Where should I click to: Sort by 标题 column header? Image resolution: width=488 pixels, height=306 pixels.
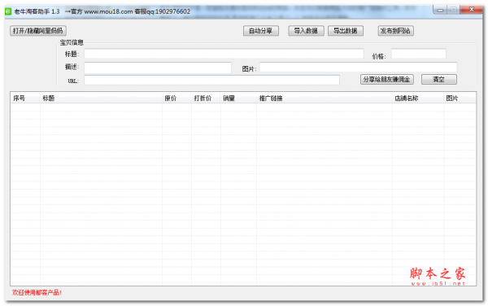[101, 98]
